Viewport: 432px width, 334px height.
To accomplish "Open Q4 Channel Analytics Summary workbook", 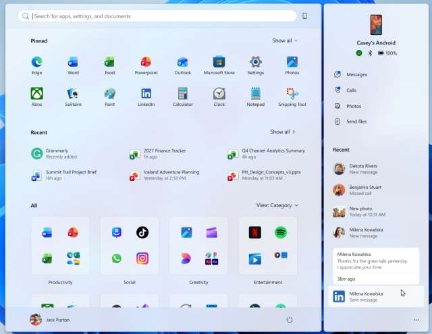I will point(267,154).
